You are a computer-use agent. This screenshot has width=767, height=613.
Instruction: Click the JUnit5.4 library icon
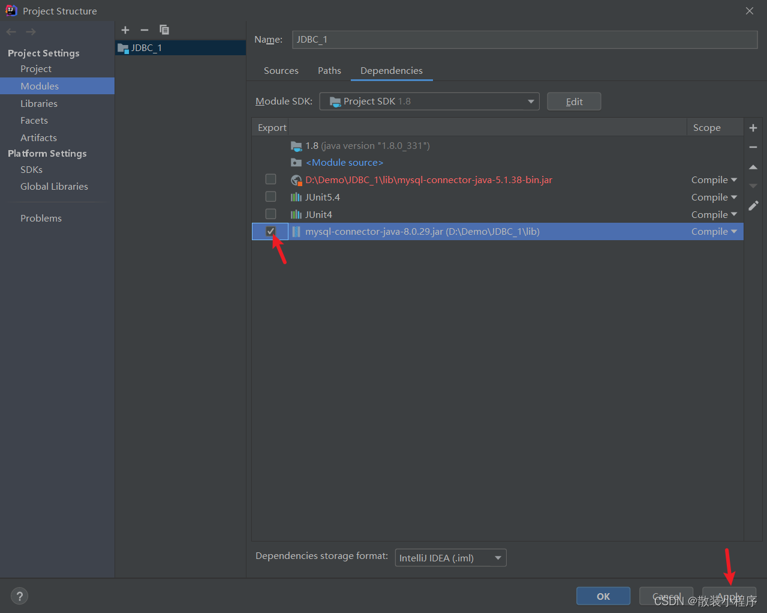pos(296,198)
